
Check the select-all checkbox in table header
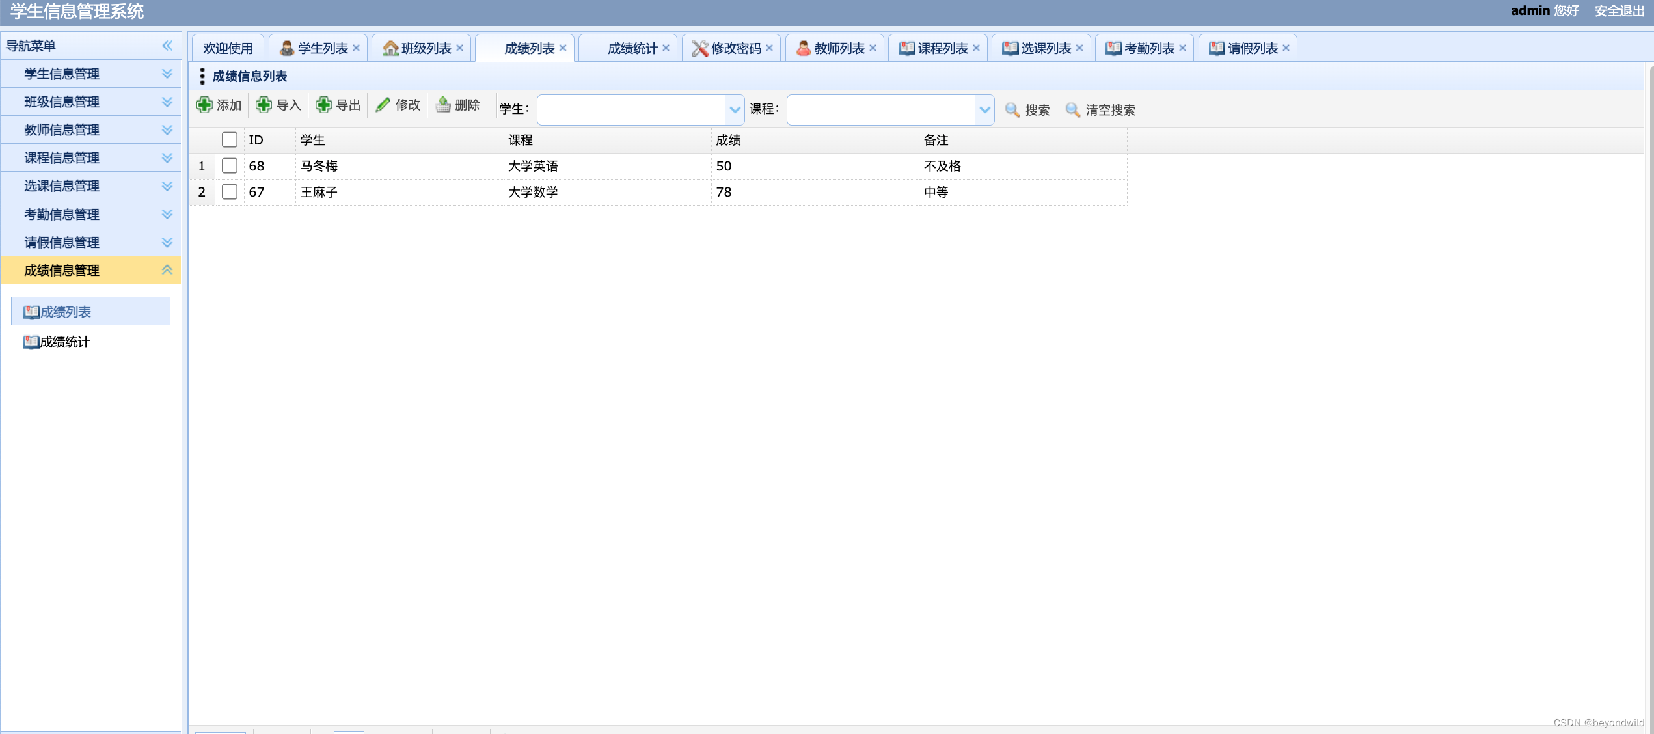pyautogui.click(x=229, y=139)
